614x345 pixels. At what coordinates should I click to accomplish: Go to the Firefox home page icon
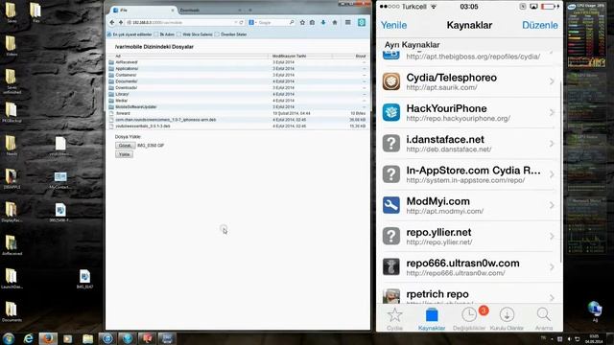tap(335, 23)
